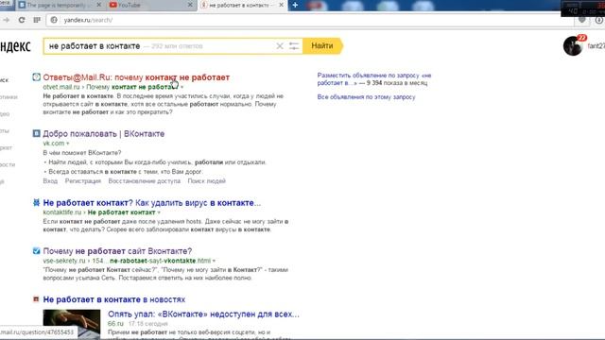Open 'Ответы@Mail.Ru: почему контакт не работает' result
605x340 pixels.
point(136,77)
